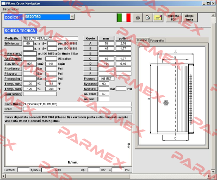The width and height of the screenshot is (217, 180).
Task: Click the Efficienza label button
Action: 13,44
